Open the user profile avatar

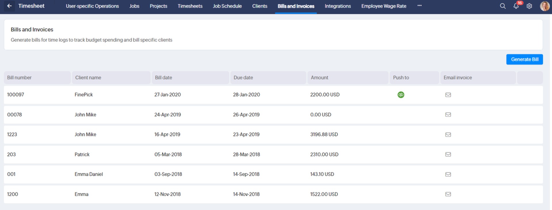[x=545, y=6]
